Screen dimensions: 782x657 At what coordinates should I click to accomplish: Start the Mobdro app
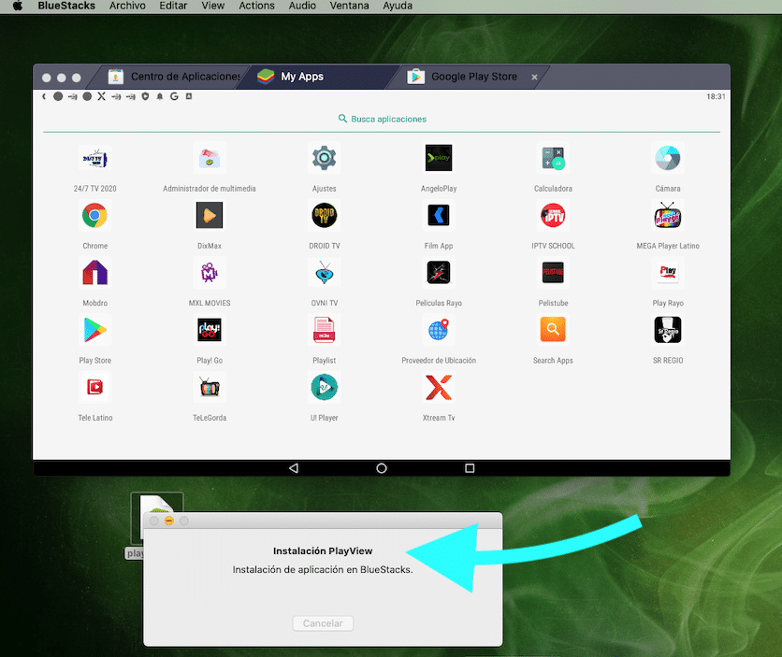pos(94,272)
